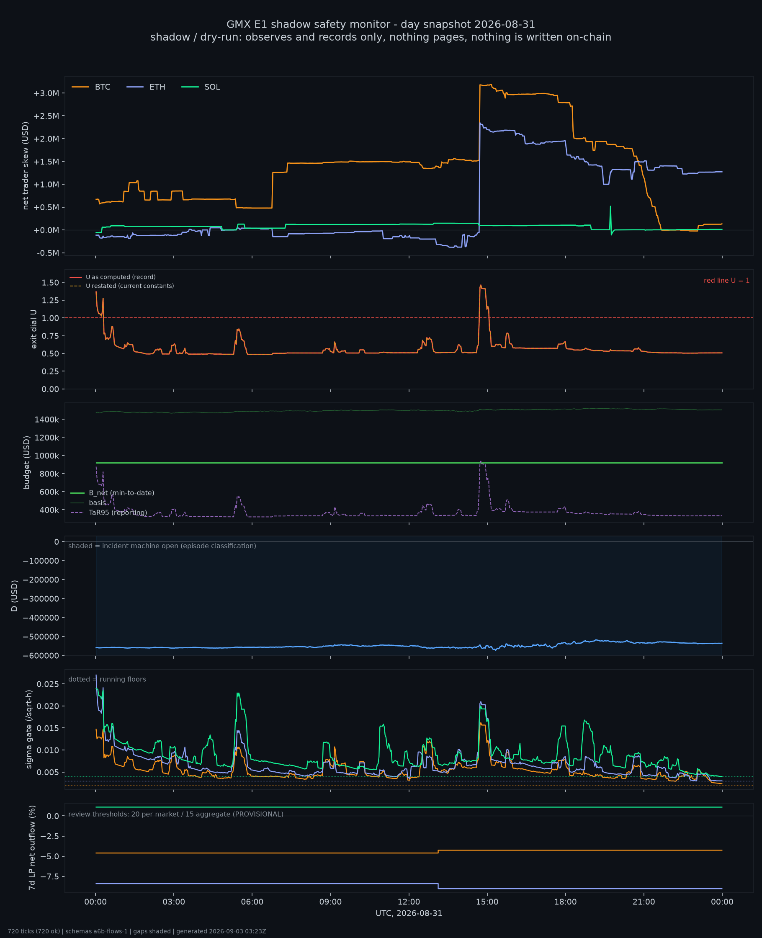
Task: Click the 'red line U = 1' annotation
Action: [x=726, y=281]
